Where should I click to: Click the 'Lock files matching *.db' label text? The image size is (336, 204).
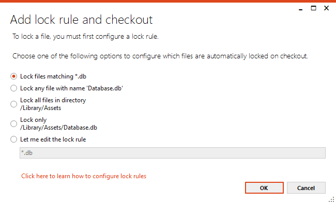tap(53, 76)
